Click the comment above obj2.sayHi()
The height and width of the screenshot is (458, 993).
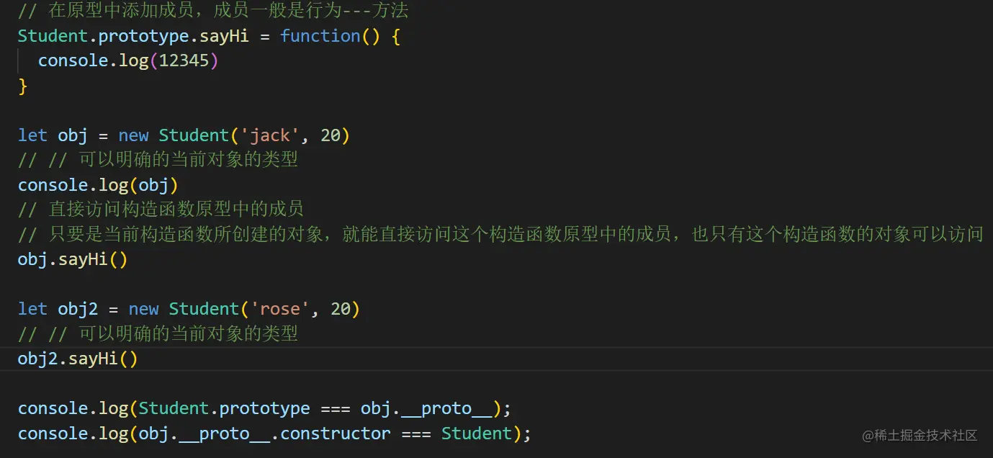(x=158, y=333)
